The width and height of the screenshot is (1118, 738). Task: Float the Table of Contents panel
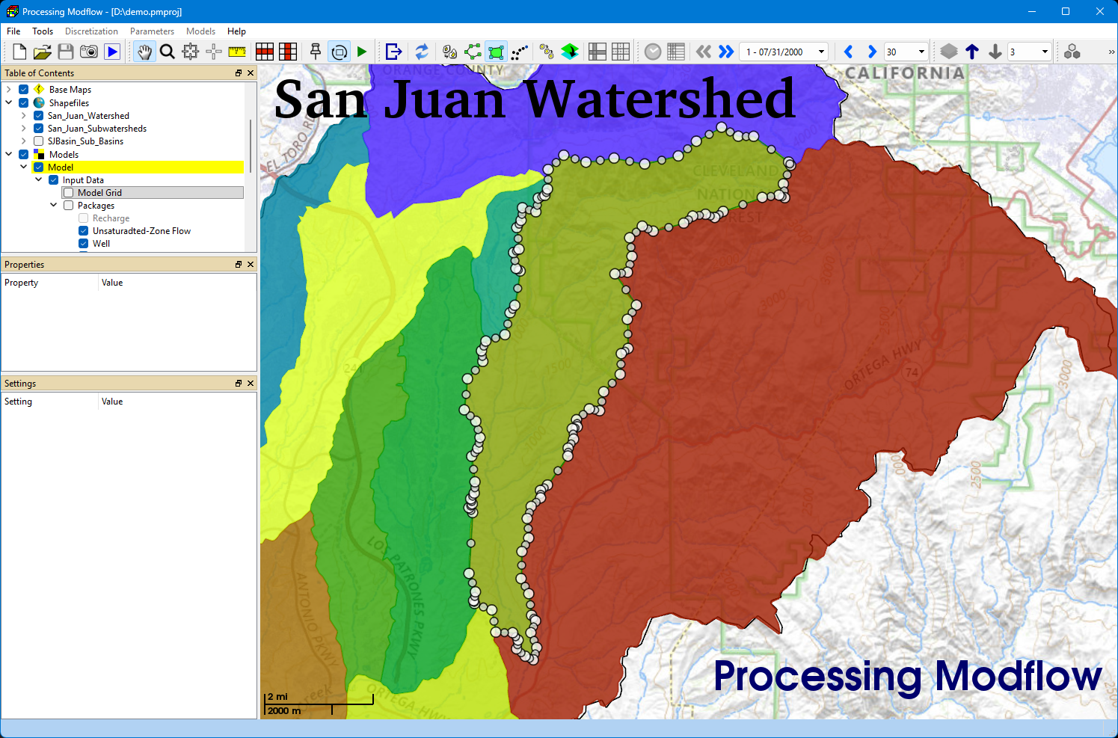pos(239,73)
